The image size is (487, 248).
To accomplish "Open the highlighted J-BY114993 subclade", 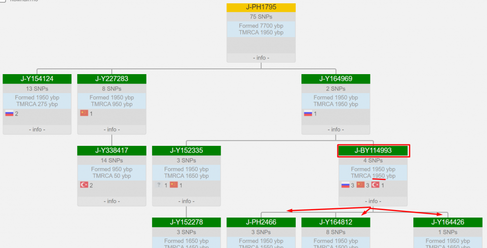I will pyautogui.click(x=373, y=151).
